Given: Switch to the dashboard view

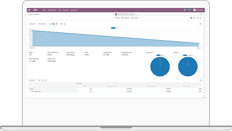Looking at the screenshot, I should point(191,18).
